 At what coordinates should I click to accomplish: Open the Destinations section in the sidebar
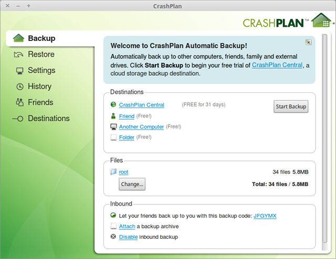pyautogui.click(x=49, y=118)
